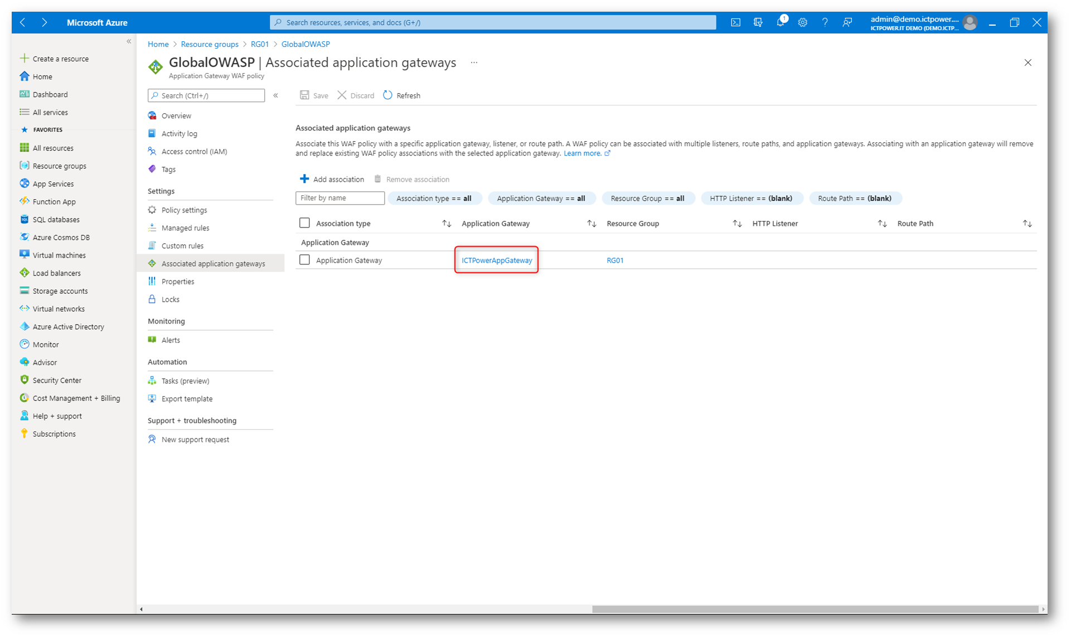Click the admin account avatar
The width and height of the screenshot is (1071, 638).
point(970,22)
